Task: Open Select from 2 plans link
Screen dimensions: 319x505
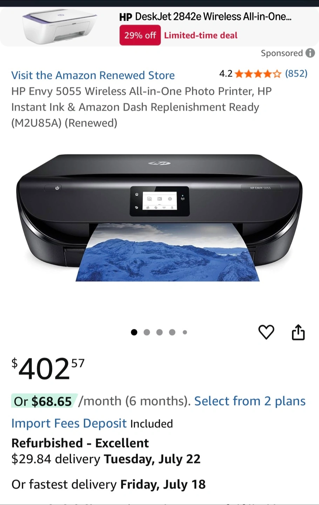Action: point(250,401)
